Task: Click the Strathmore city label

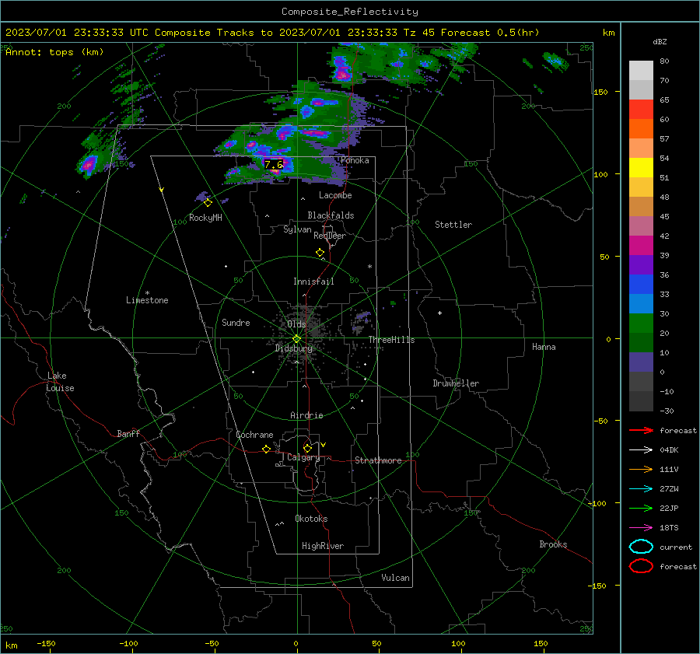Action: [378, 460]
